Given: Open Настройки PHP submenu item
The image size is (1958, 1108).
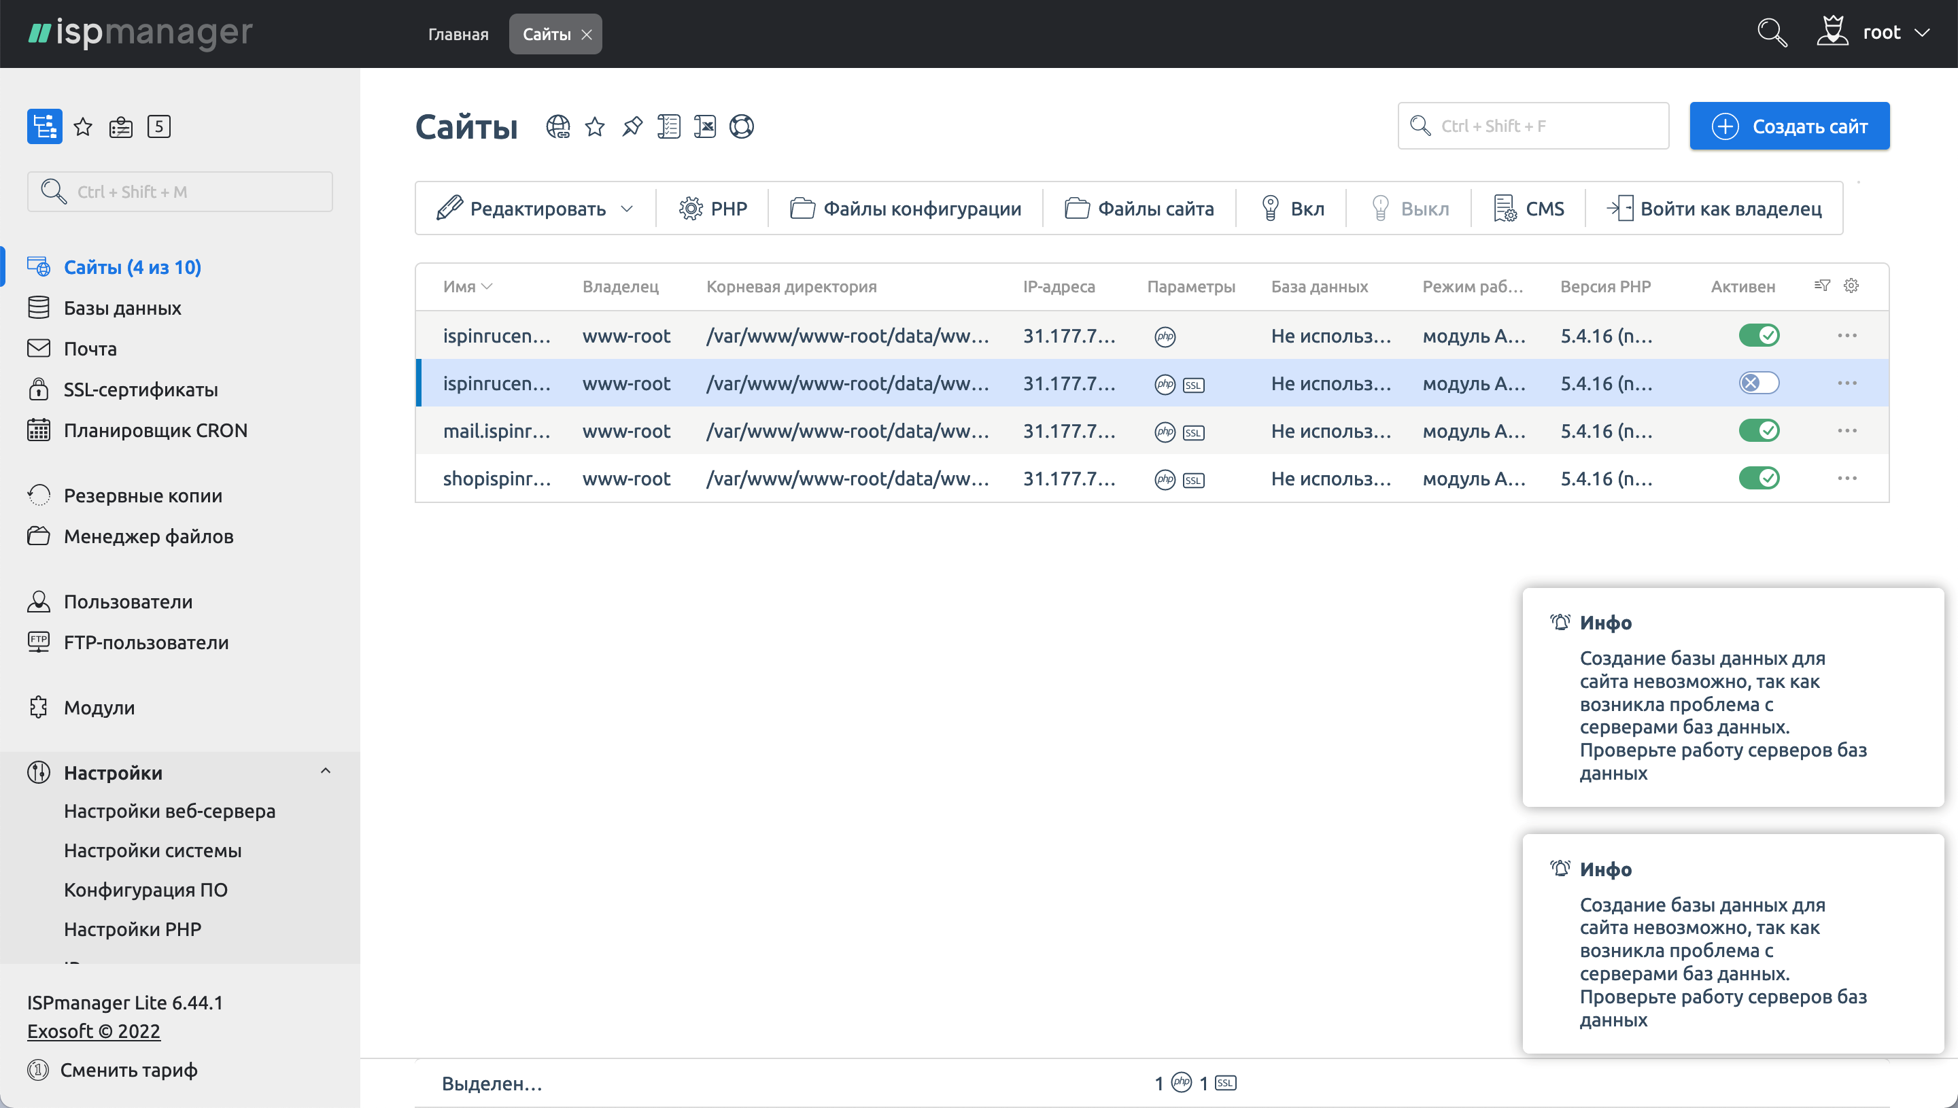Looking at the screenshot, I should click(x=133, y=929).
